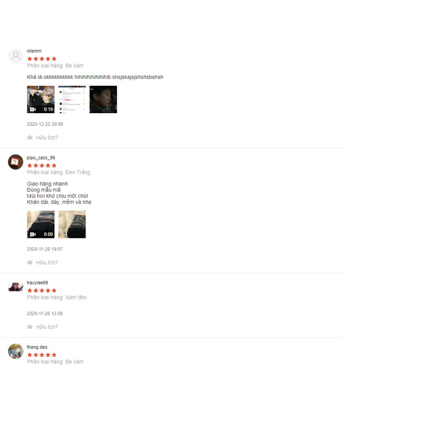Viewport: 439px width, 439px height.
Task: Open the dark face photo thumbnail in nliennn's review
Action: pos(103,99)
